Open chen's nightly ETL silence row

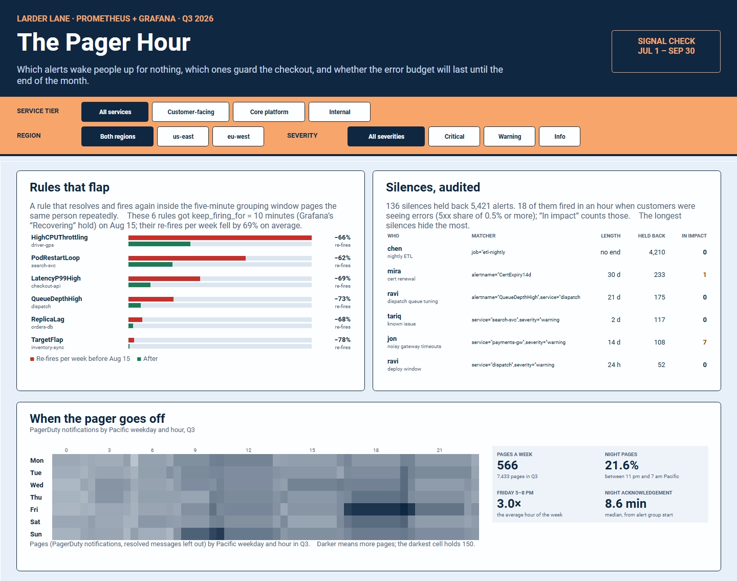[x=547, y=252]
